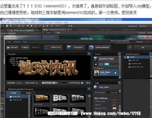This screenshot has height=118, width=152.
Task: Toggle the Environment checkbox in Preview
Action: pos(37,83)
